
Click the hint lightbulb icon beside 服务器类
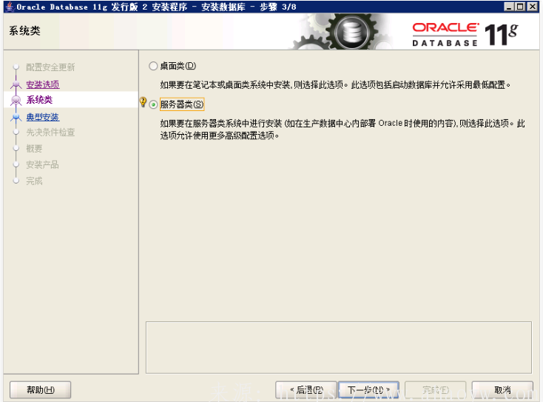[x=144, y=103]
